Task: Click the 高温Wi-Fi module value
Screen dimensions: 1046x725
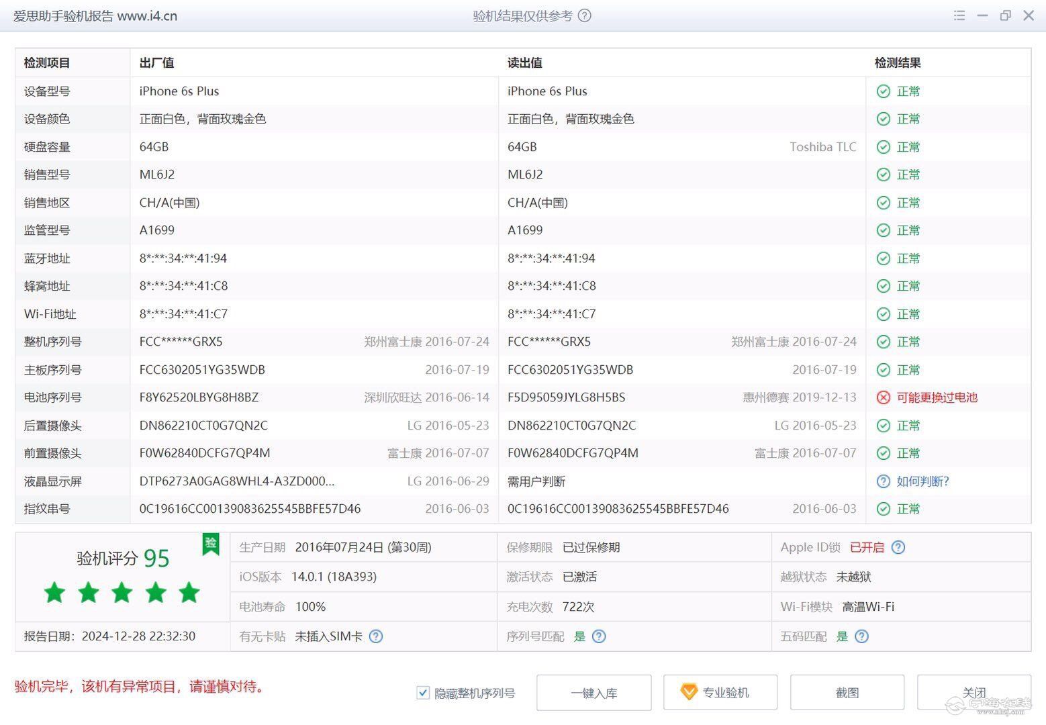Action: pyautogui.click(x=868, y=607)
